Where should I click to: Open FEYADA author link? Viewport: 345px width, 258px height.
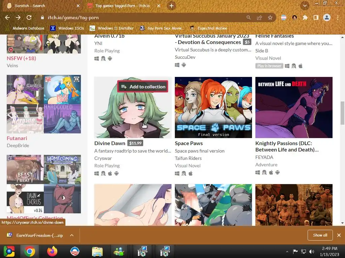click(x=264, y=157)
